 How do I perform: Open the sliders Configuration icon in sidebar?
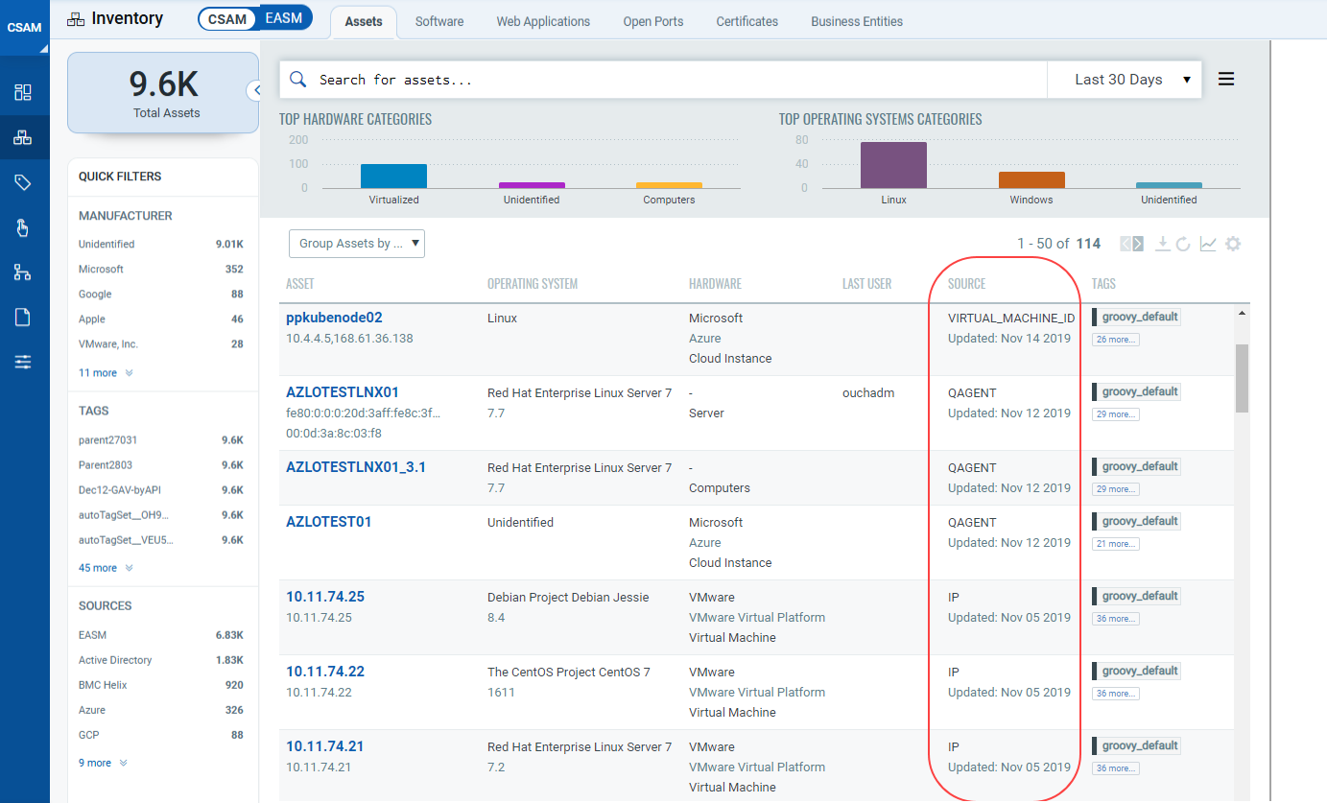pyautogui.click(x=23, y=362)
